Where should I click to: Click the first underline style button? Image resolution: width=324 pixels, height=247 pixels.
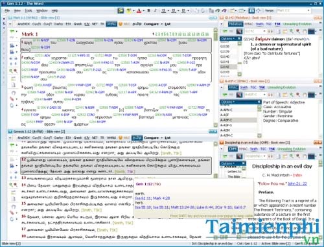click(x=163, y=10)
